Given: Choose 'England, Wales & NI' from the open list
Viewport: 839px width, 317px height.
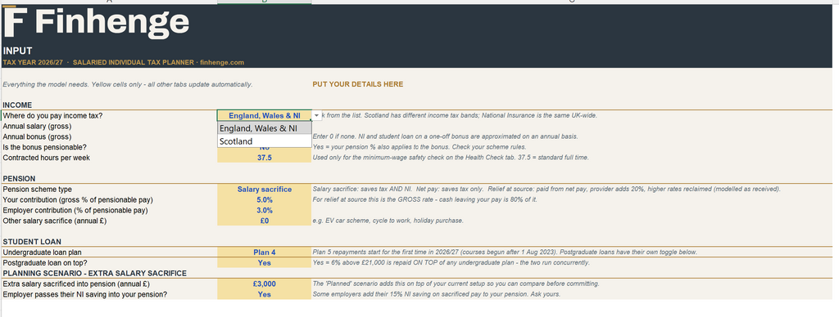Looking at the screenshot, I should (265, 128).
